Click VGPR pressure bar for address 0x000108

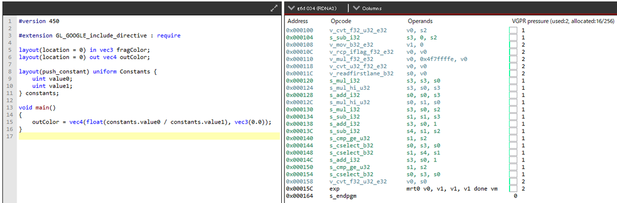(513, 45)
